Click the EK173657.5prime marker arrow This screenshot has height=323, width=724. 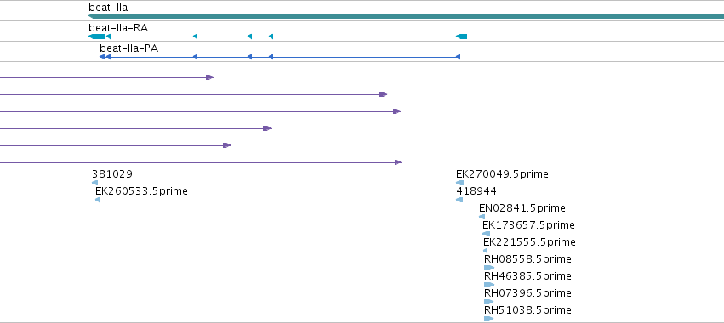pyautogui.click(x=486, y=234)
